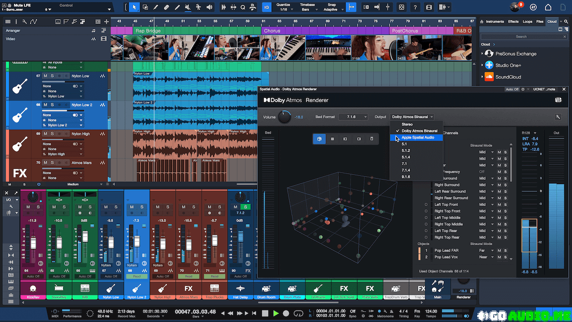
Task: Click the Studio One+ plus icon
Action: click(489, 65)
